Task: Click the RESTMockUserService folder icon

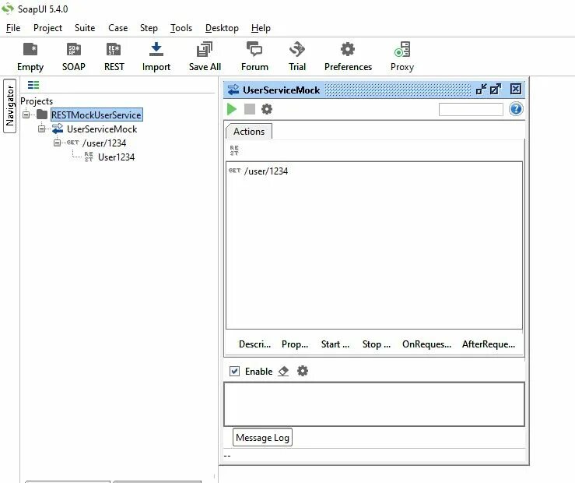Action: tap(42, 115)
